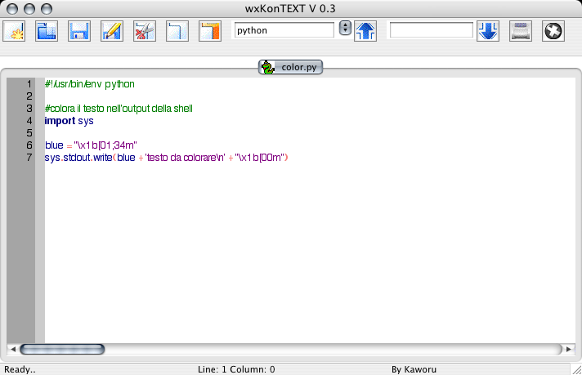Click the Open file folder icon
This screenshot has width=582, height=375.
(47, 32)
